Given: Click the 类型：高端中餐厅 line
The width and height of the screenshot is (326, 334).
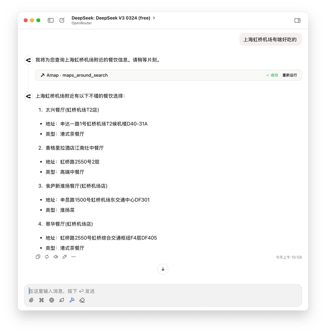Looking at the screenshot, I should tap(65, 172).
